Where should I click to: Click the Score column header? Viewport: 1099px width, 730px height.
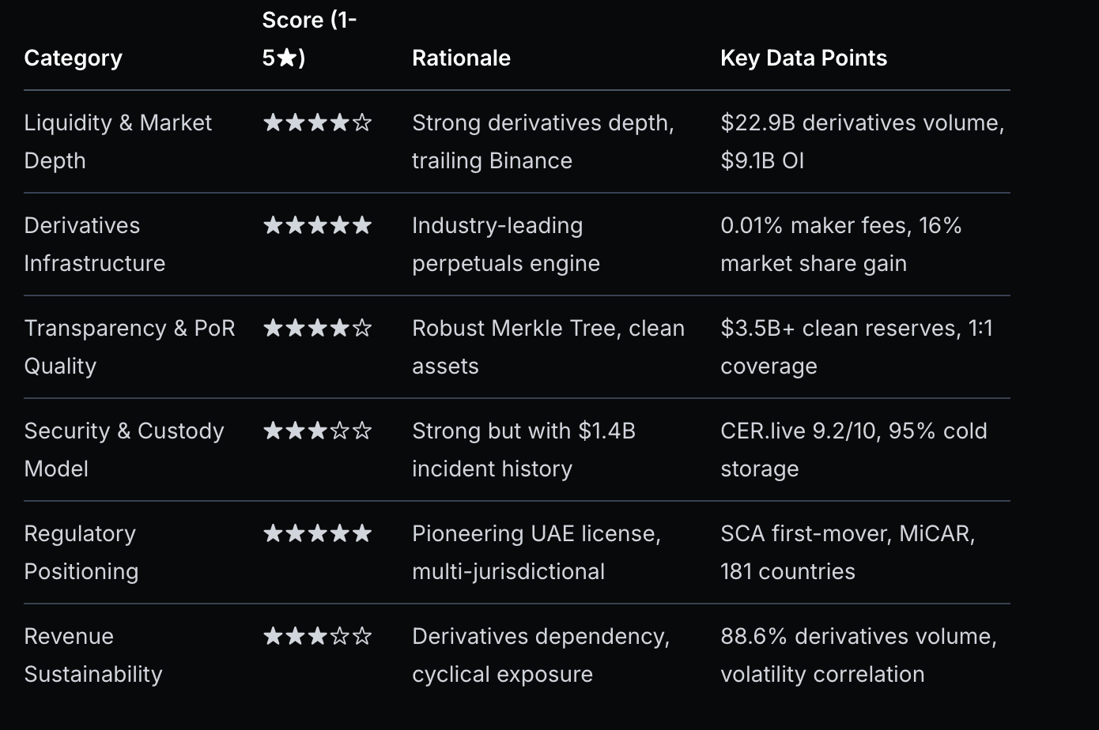[x=309, y=39]
